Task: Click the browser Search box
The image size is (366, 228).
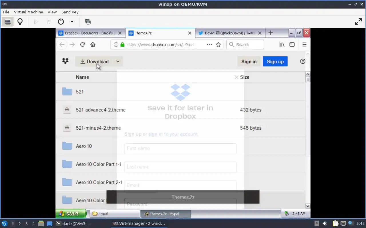Action: (245, 44)
